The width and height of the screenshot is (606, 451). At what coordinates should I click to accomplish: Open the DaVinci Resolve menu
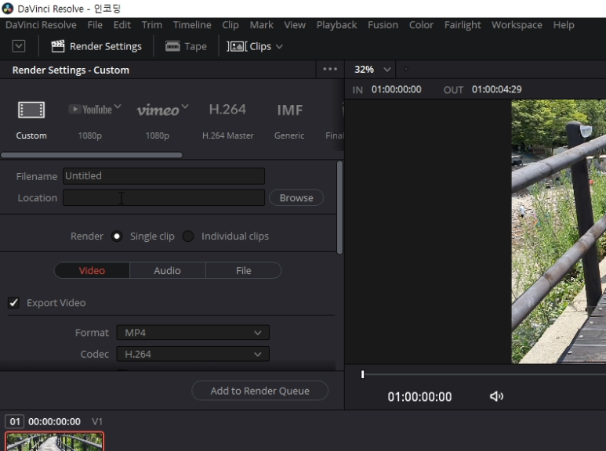coord(41,25)
